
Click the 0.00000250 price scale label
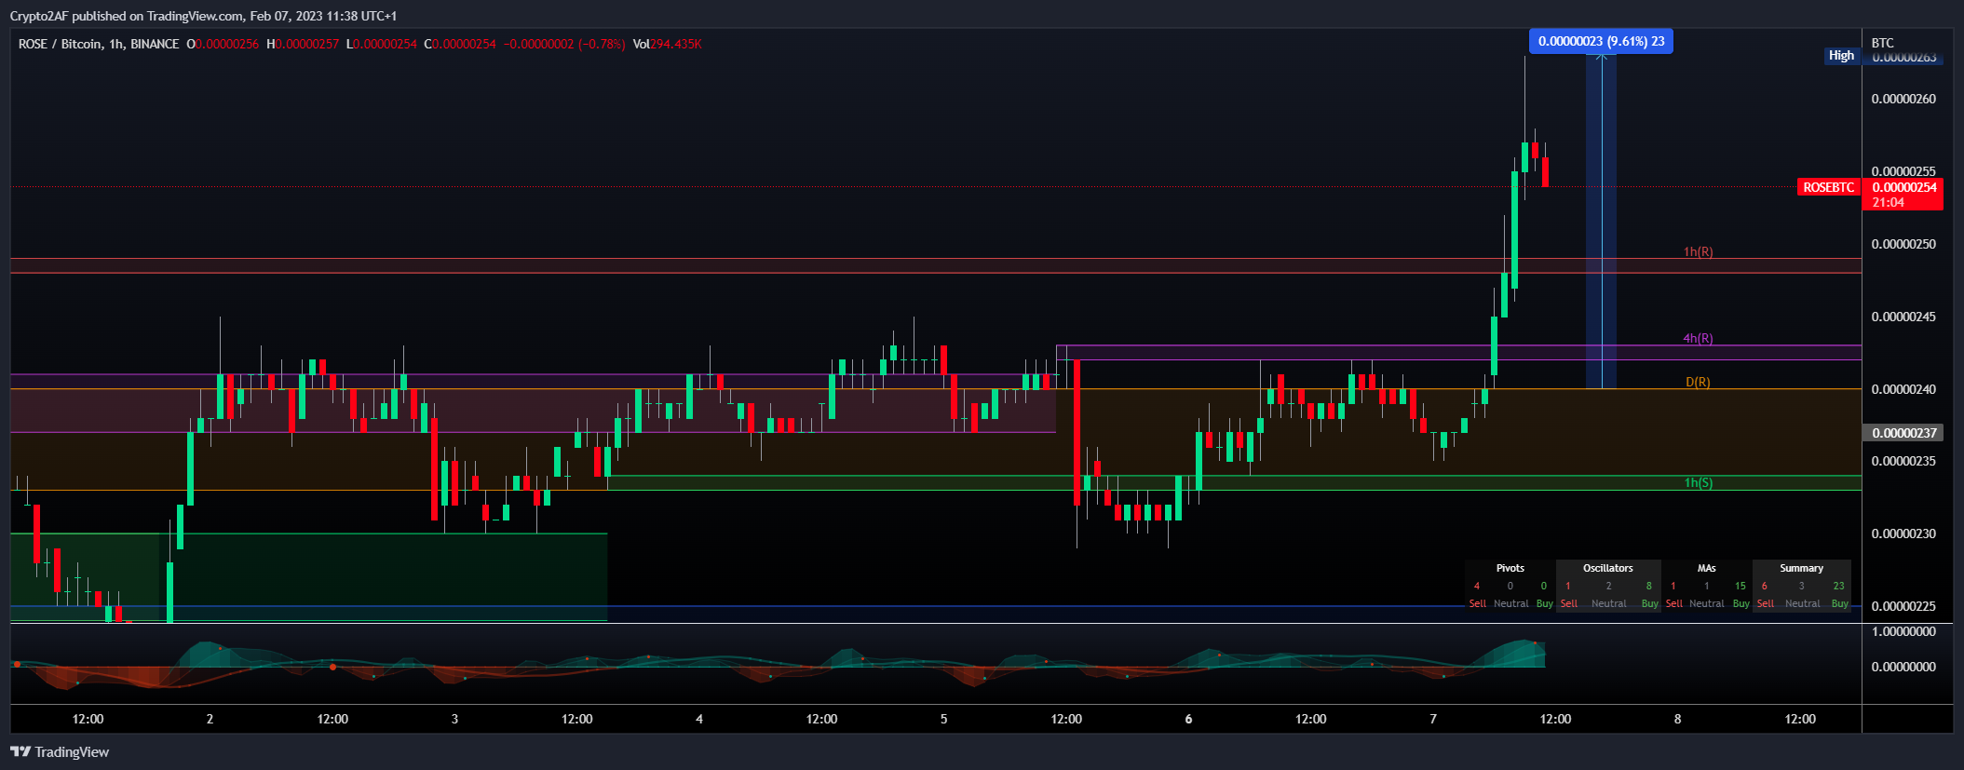tap(1903, 245)
